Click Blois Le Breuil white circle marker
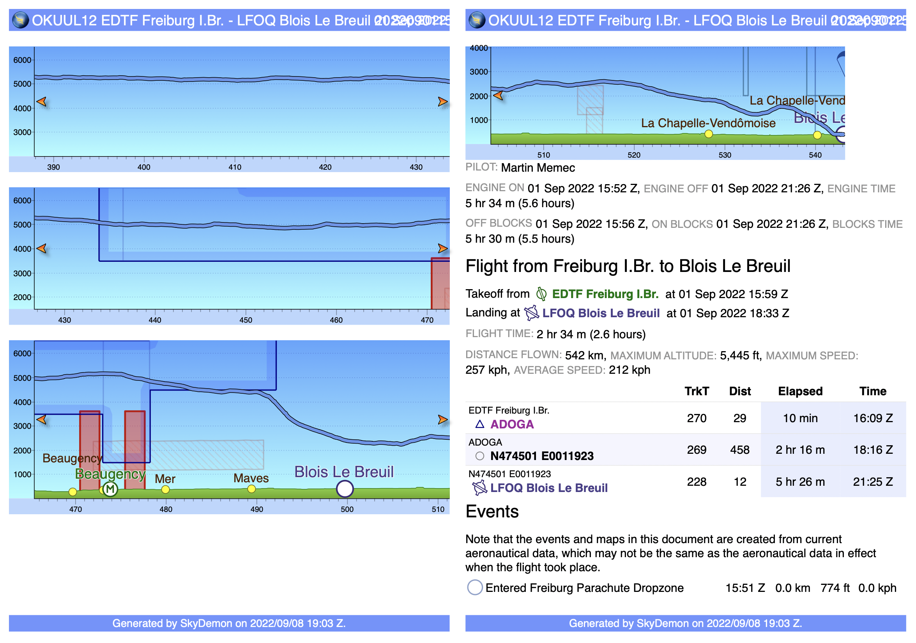916x643 pixels. point(345,488)
